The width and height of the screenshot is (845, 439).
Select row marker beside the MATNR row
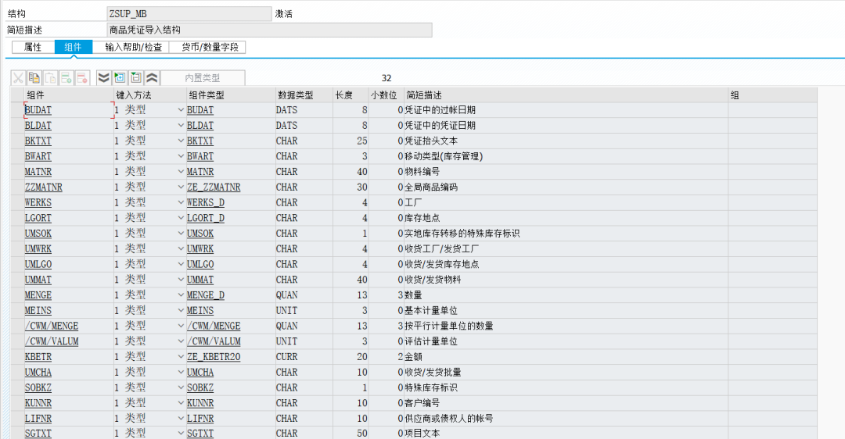click(17, 172)
